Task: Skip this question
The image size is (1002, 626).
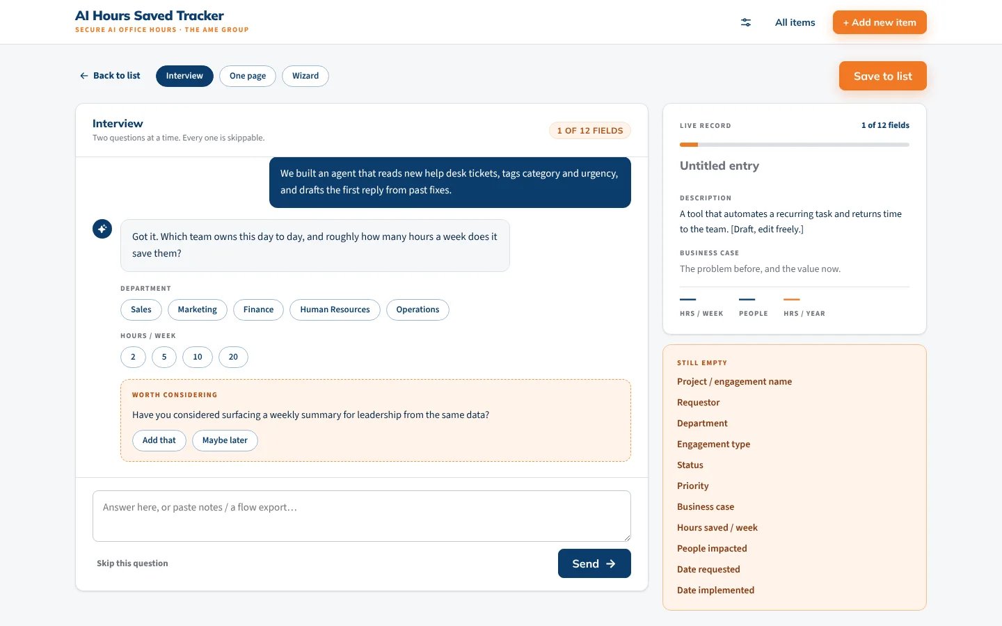Action: pos(132,563)
